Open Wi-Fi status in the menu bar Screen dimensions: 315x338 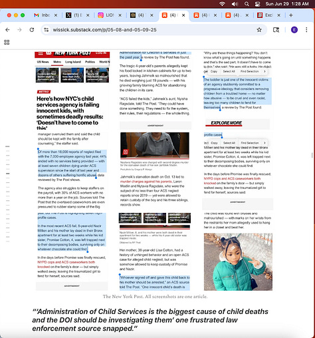pyautogui.click(x=222, y=4)
